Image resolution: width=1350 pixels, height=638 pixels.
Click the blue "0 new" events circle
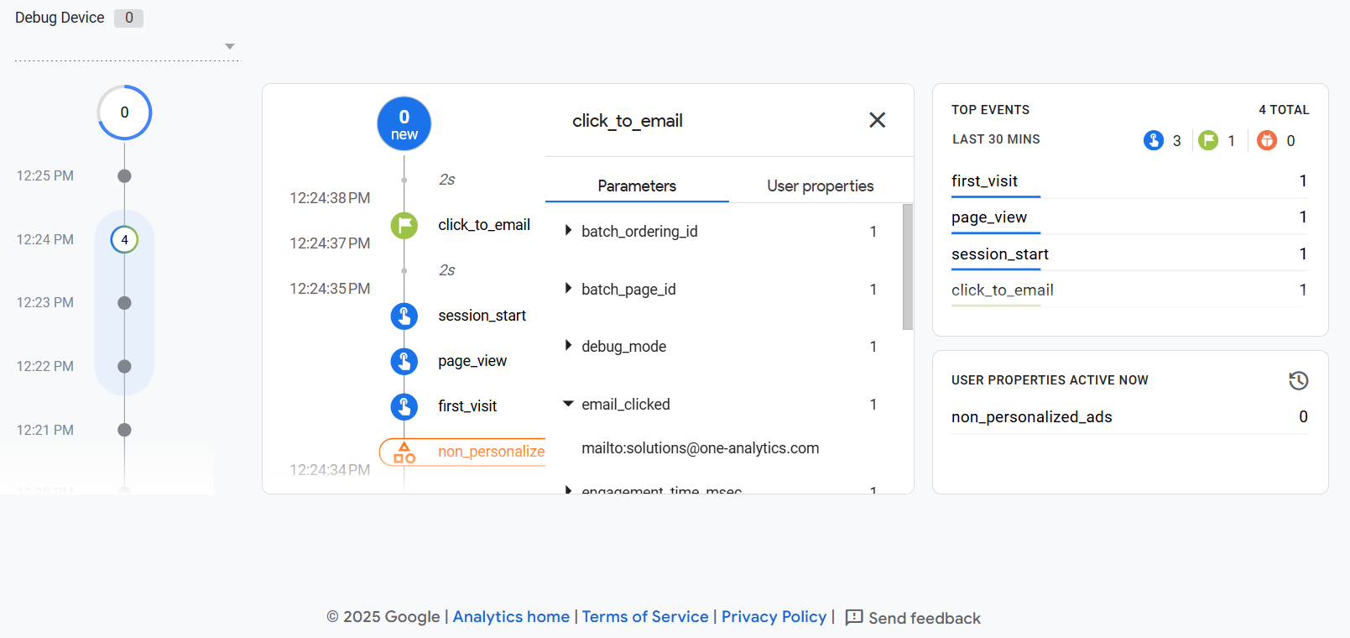404,124
